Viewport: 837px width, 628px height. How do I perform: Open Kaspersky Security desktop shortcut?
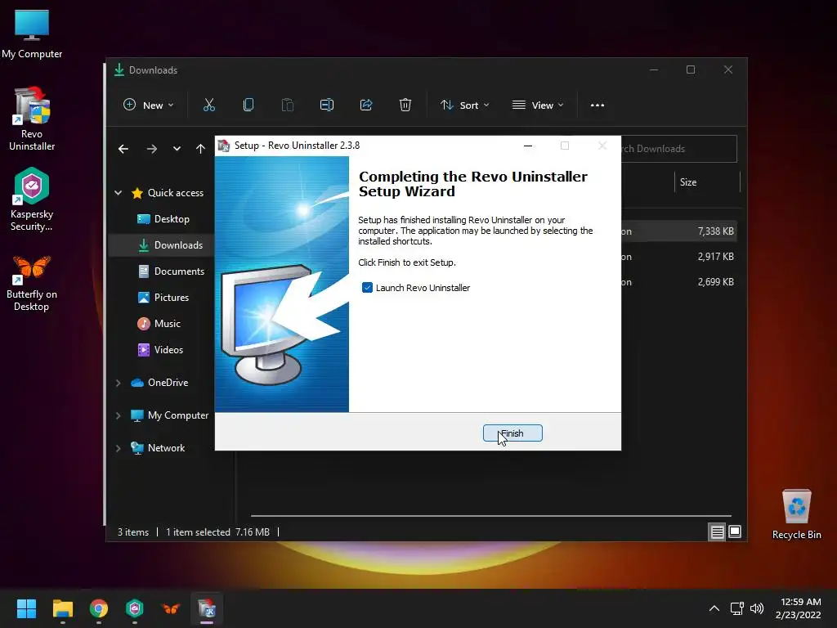[32, 200]
